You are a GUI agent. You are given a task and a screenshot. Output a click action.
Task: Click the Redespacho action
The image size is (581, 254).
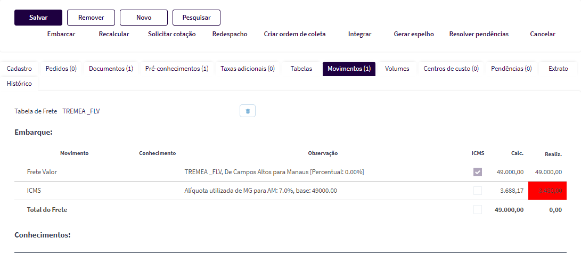[230, 34]
